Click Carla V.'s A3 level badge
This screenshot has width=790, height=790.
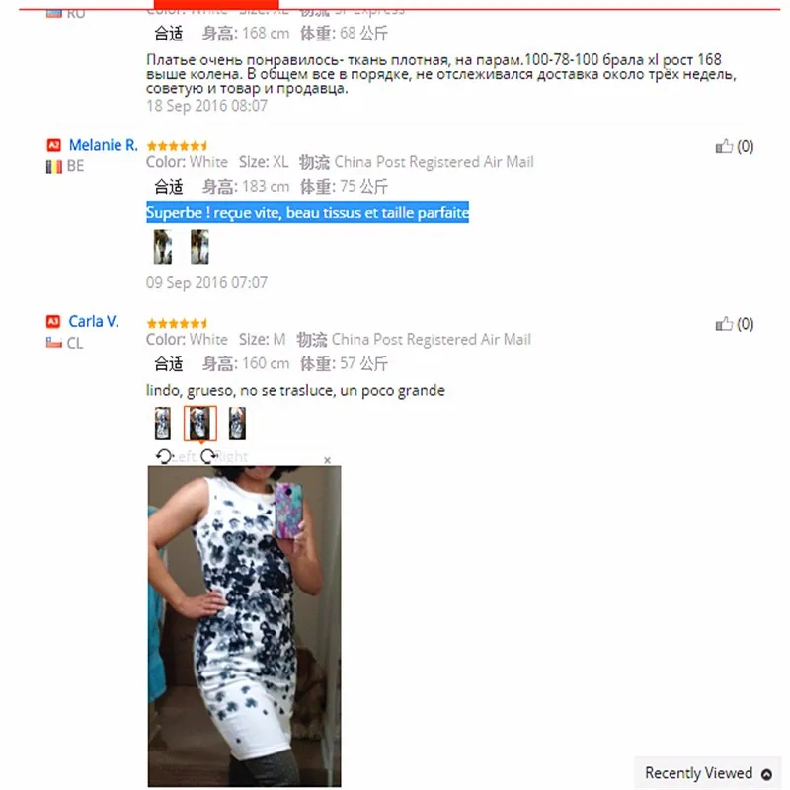53,322
